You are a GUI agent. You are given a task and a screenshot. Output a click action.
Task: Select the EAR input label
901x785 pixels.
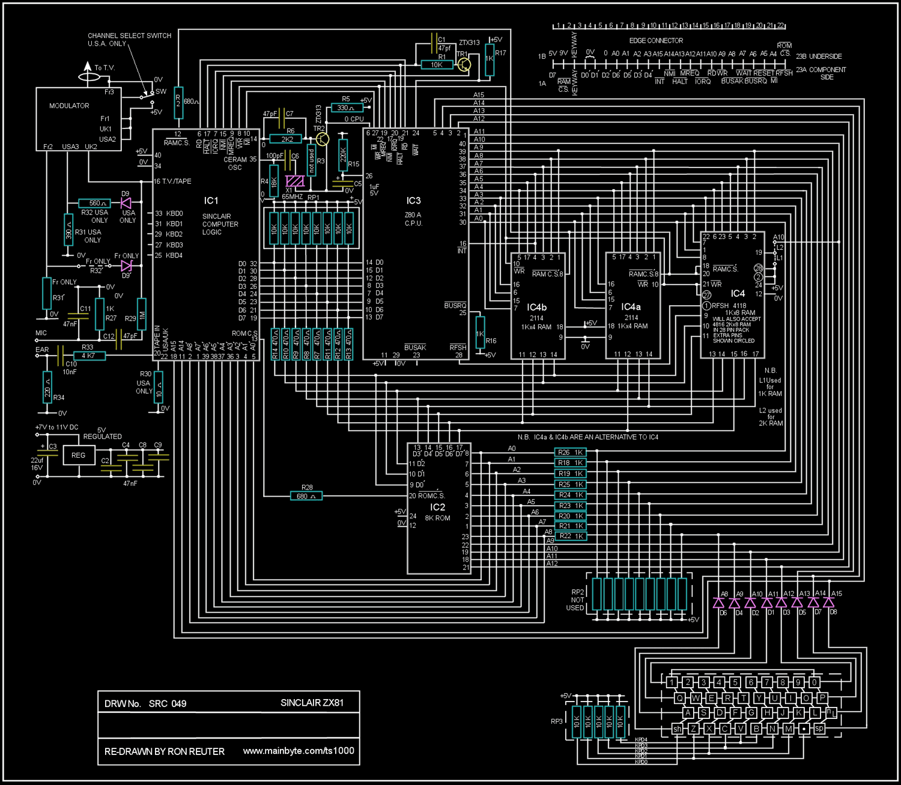point(42,350)
